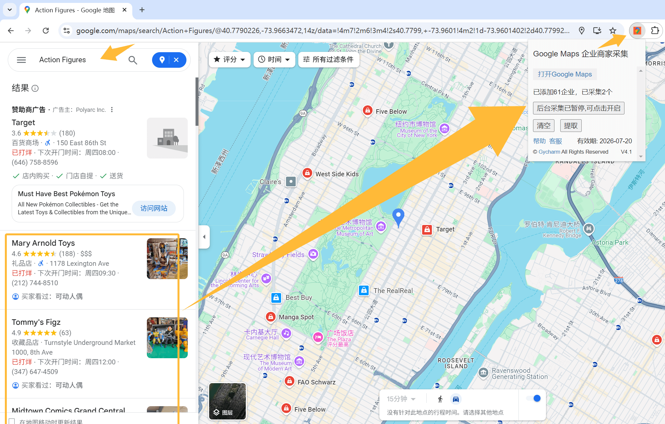This screenshot has width=665, height=424.
Task: Select the Claire's map marker
Action: click(x=291, y=182)
